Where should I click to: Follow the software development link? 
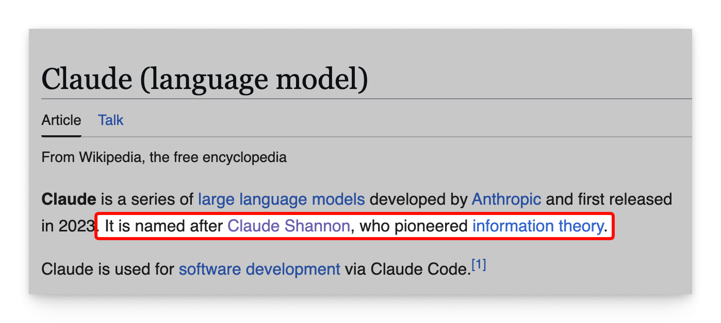tap(259, 269)
